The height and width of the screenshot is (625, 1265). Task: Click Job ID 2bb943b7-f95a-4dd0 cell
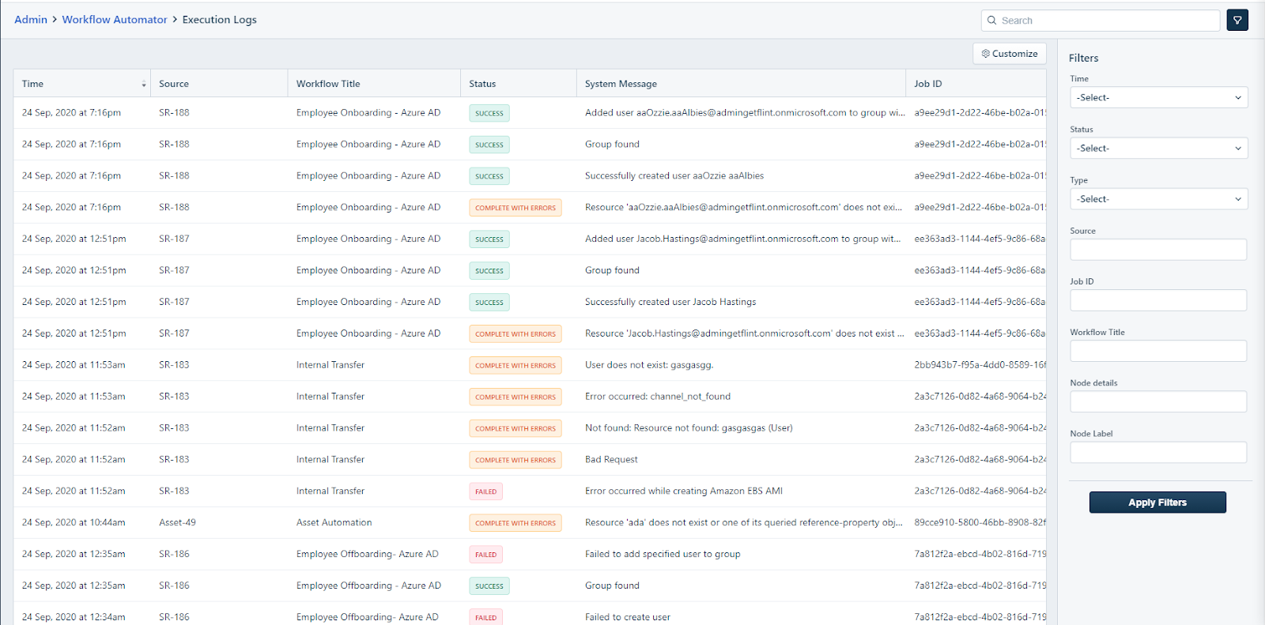click(980, 365)
